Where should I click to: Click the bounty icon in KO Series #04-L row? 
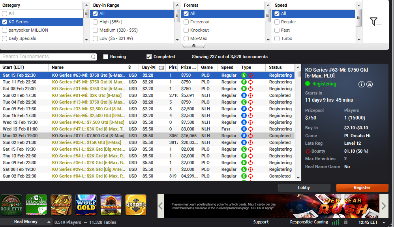(x=251, y=176)
